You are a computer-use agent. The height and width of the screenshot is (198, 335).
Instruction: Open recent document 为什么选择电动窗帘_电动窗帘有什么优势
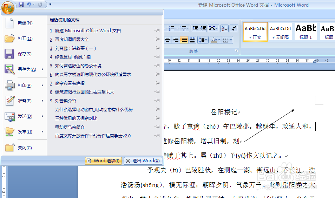pos(94,109)
